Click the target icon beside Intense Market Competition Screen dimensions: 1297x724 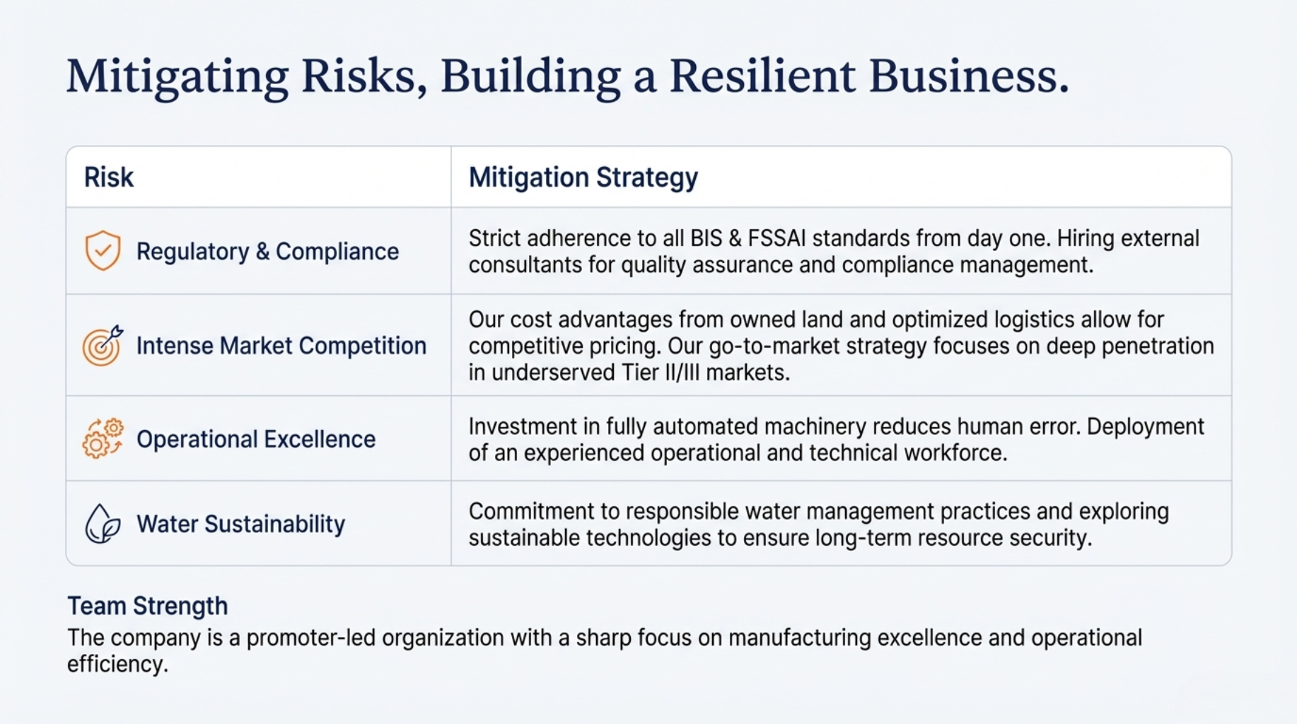point(103,346)
